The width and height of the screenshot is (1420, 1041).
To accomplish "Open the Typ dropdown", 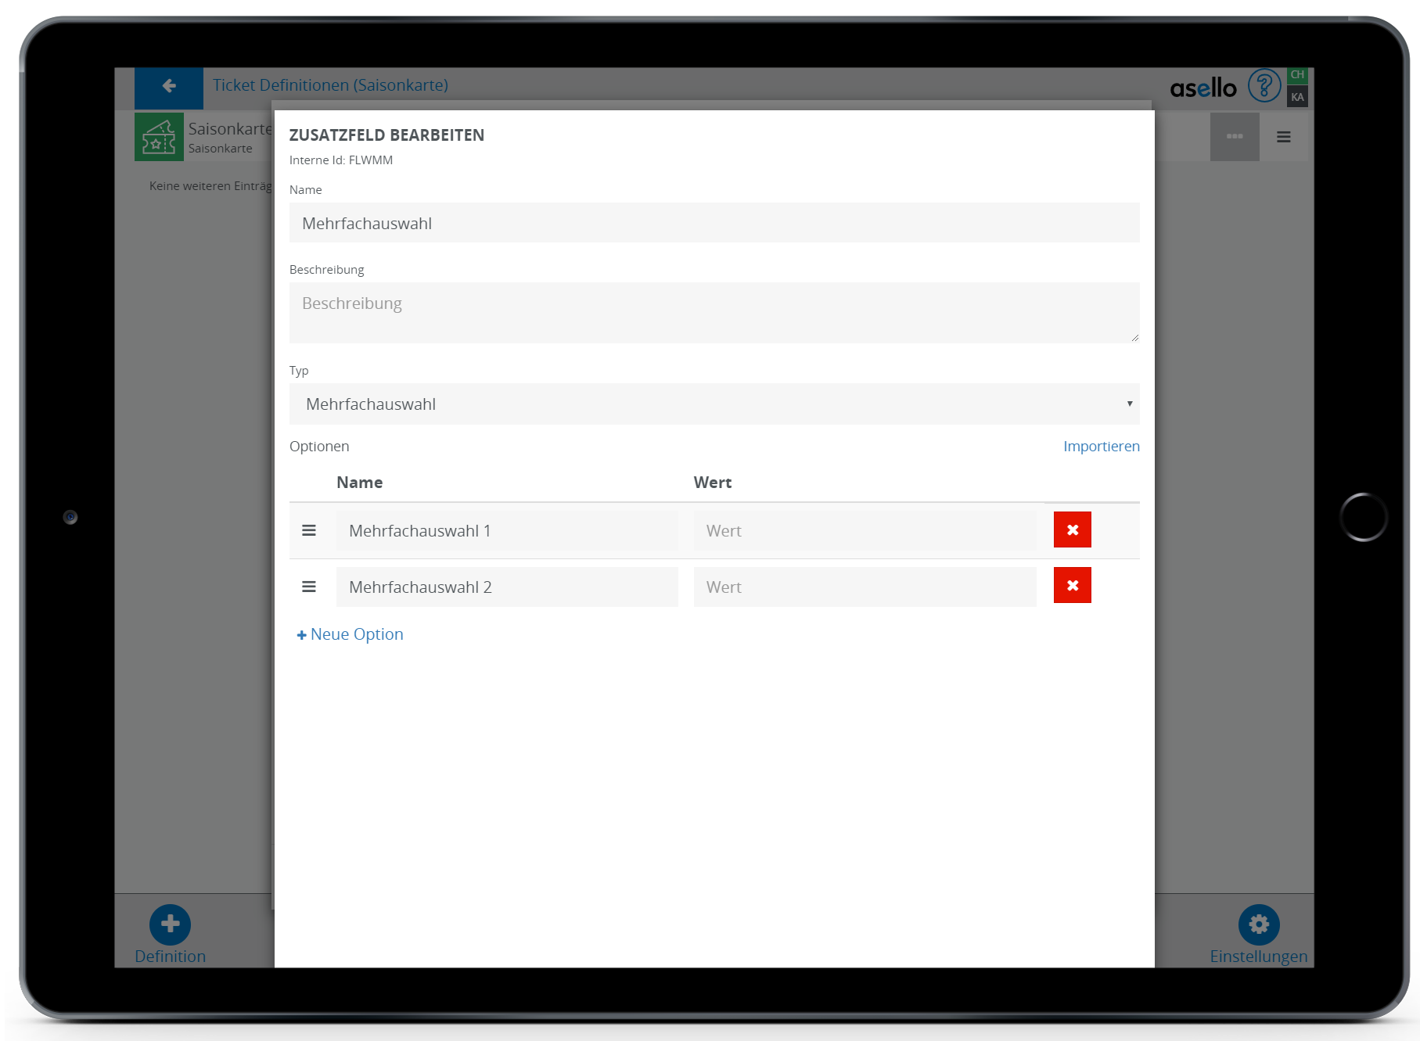I will coord(714,404).
